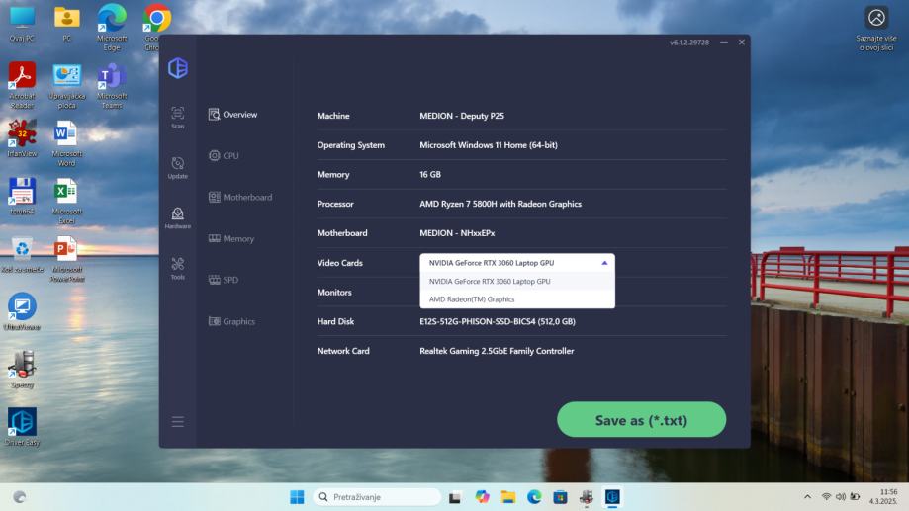
Task: Open Microsoft Excel desktop shortcut
Action: (x=67, y=201)
